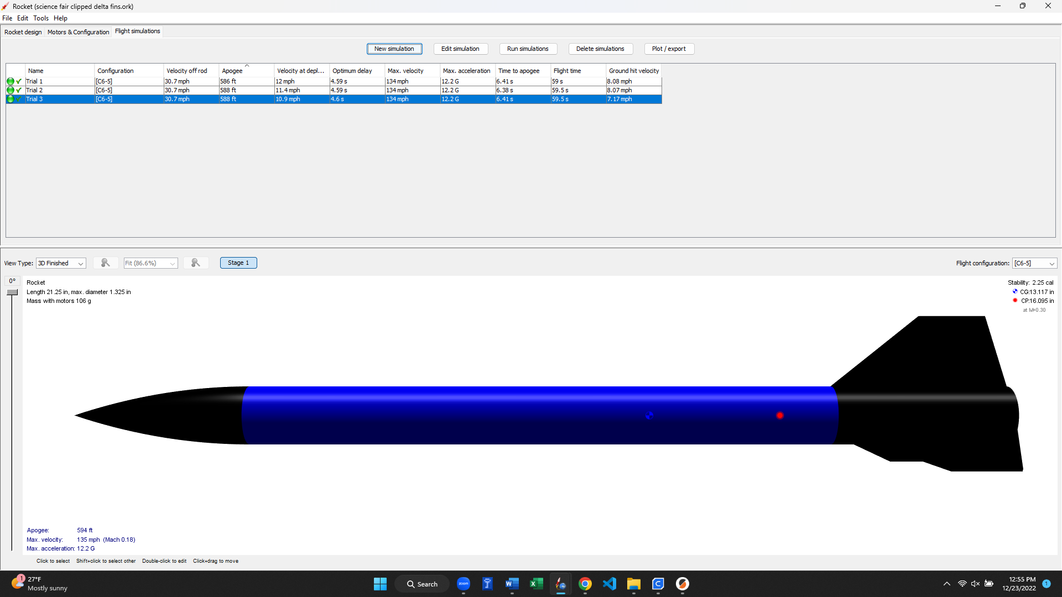Click the zoom in magnifier icon

pyautogui.click(x=195, y=263)
